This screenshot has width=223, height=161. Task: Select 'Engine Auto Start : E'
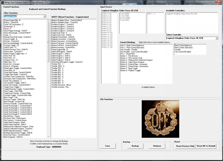(59, 33)
